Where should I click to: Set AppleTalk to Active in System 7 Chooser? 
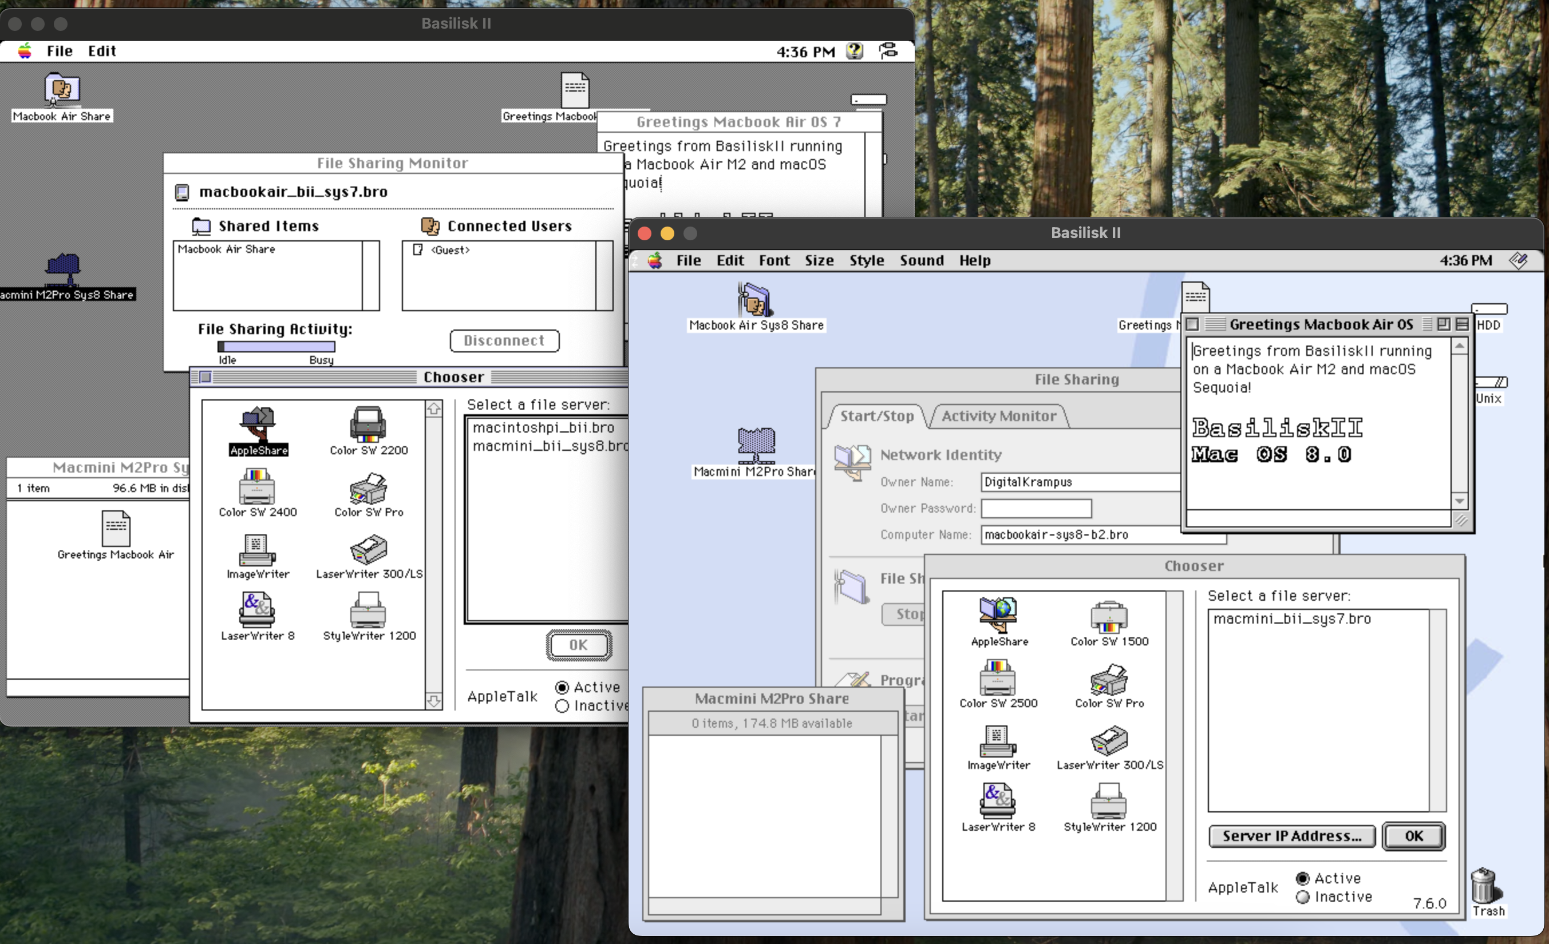pyautogui.click(x=562, y=688)
